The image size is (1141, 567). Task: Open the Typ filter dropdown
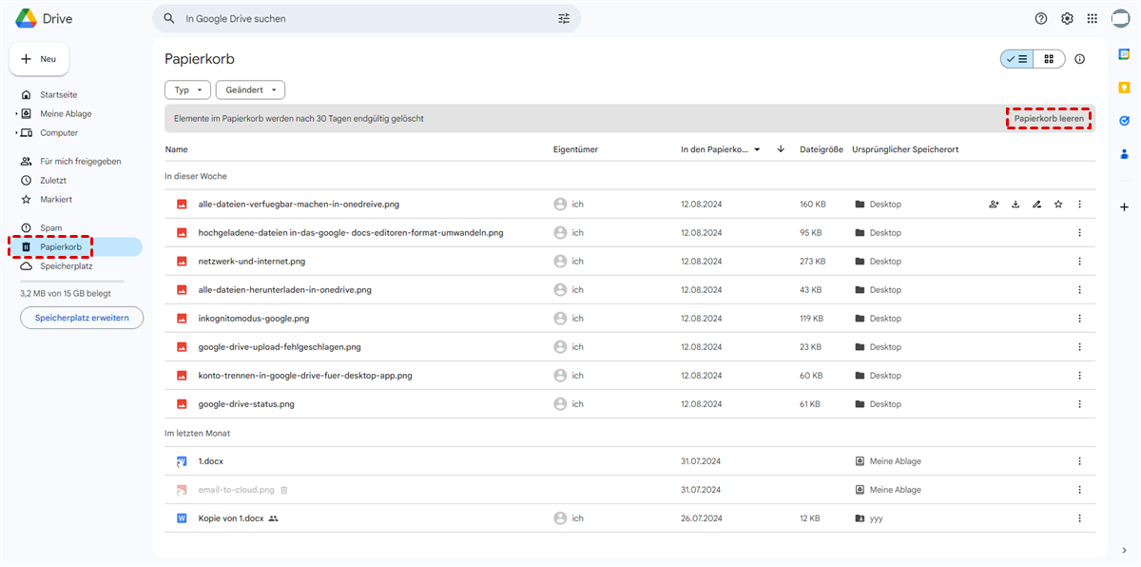click(187, 90)
